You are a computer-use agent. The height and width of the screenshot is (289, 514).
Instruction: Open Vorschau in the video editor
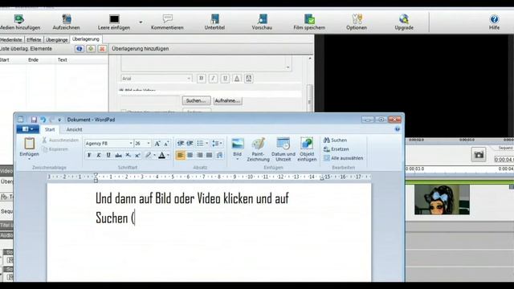click(x=262, y=22)
